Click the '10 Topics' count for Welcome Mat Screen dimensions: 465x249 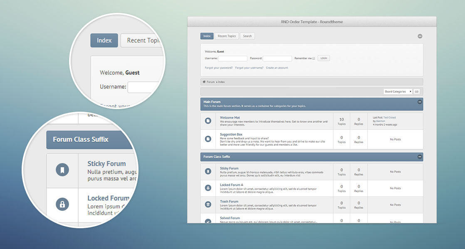tap(341, 121)
